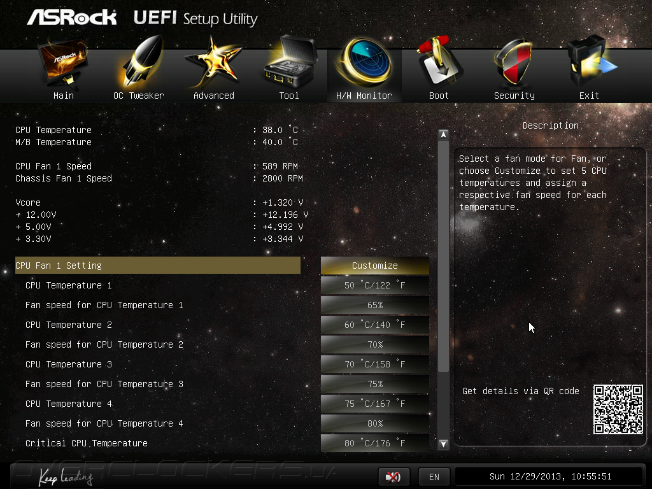652x489 pixels.
Task: Change CPU Temperature 1 value 50°C/122°F
Action: click(x=374, y=285)
